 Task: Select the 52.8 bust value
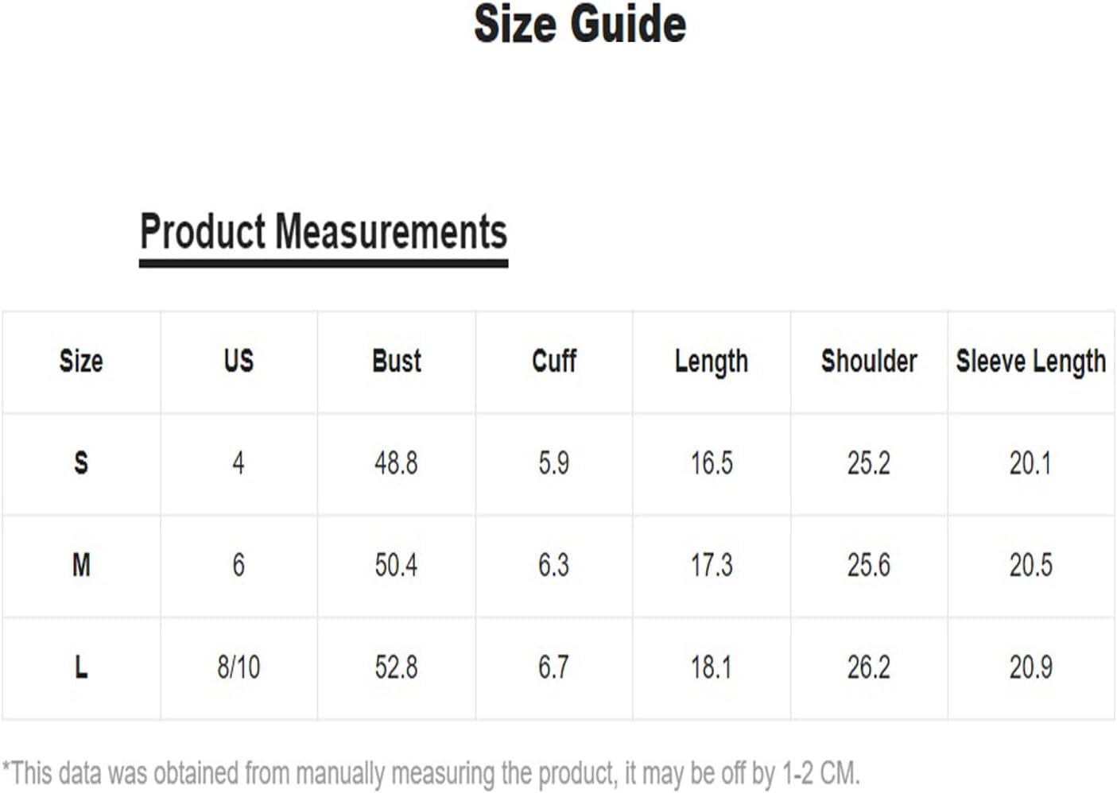396,667
